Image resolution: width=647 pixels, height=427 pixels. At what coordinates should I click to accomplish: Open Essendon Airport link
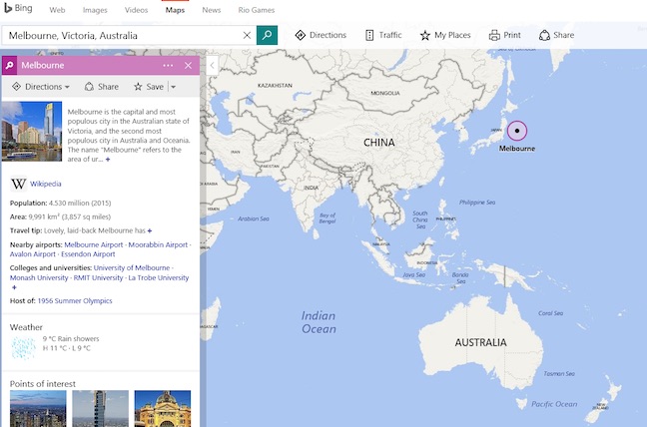[88, 254]
